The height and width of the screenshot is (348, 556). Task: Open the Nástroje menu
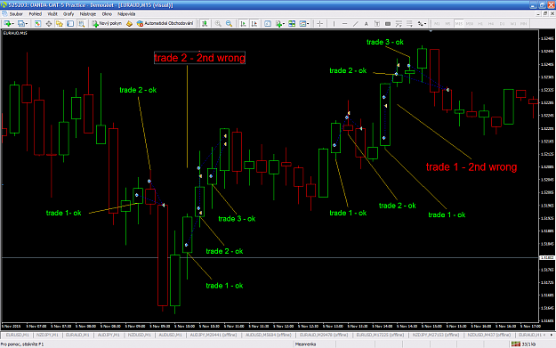(x=87, y=14)
